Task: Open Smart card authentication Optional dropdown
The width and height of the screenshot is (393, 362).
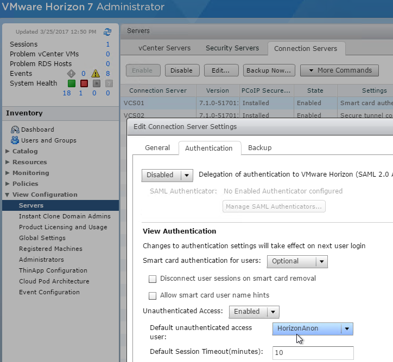Action: [x=297, y=261]
